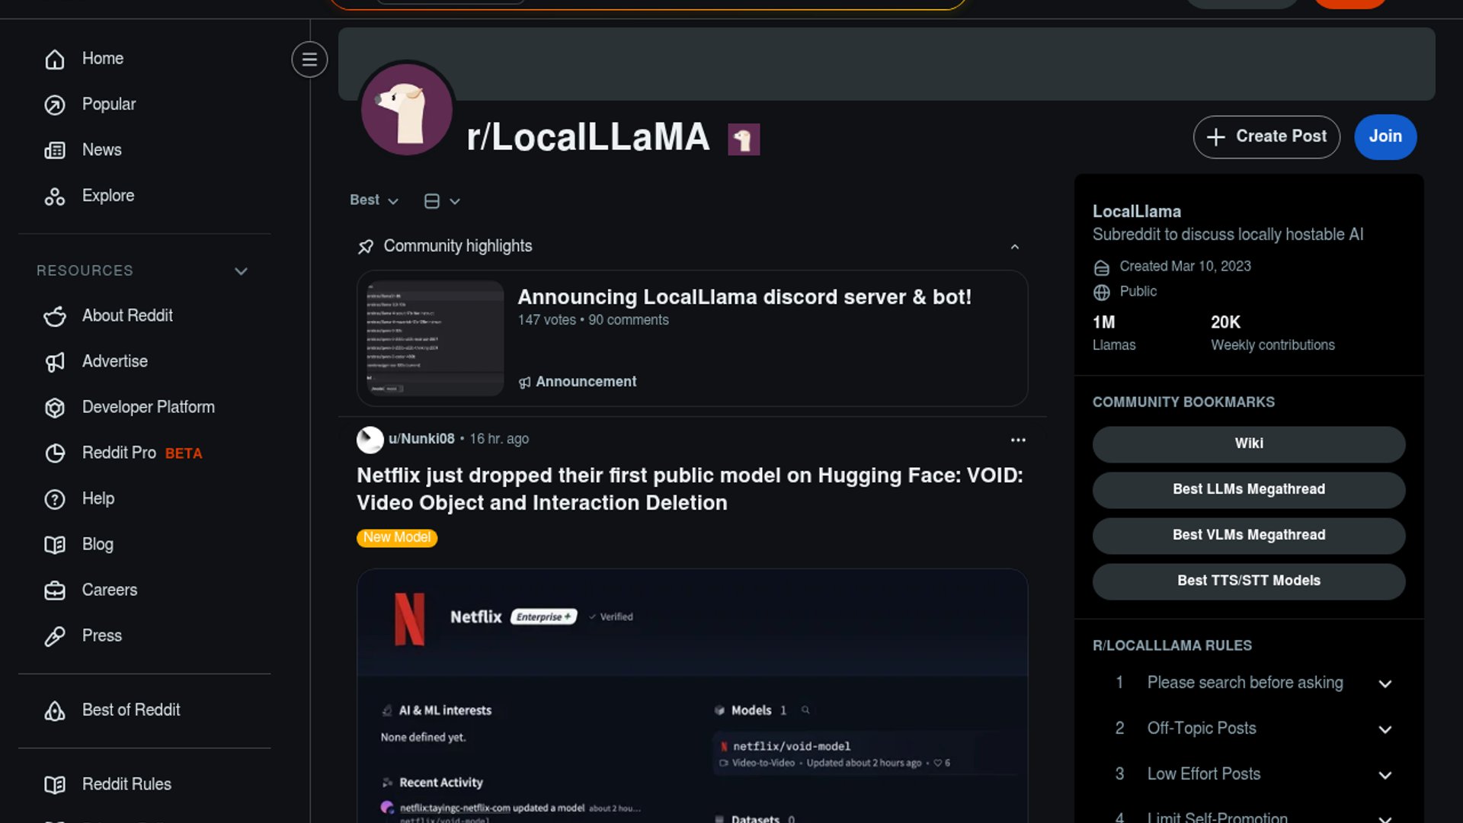Screen dimensions: 1463x823
Task: Open Explore via its sidebar icon
Action: point(55,197)
